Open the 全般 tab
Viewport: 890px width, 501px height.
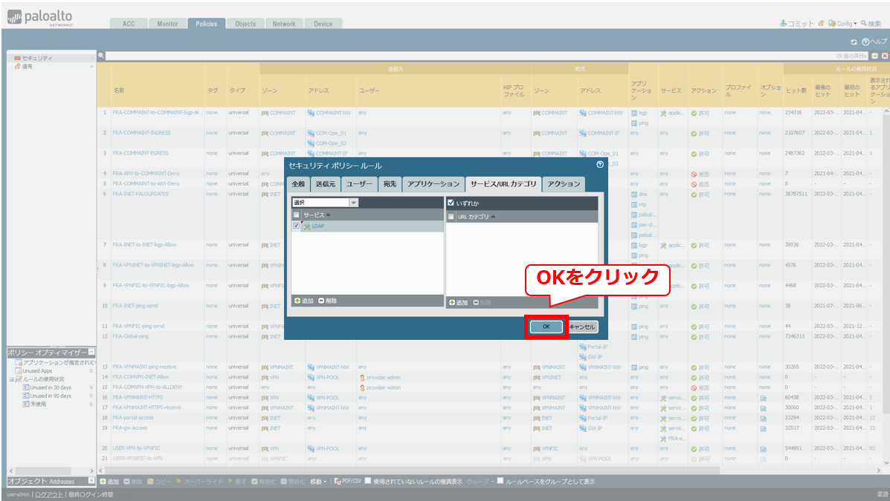tap(299, 184)
